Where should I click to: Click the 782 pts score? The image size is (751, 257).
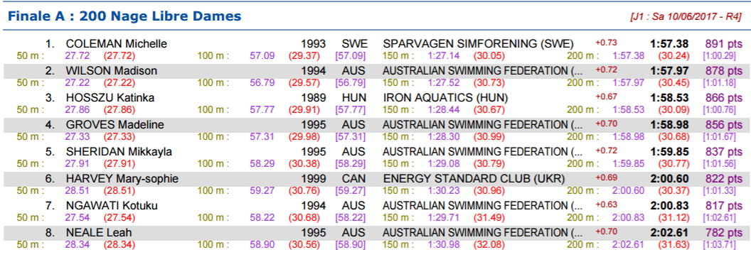724,233
